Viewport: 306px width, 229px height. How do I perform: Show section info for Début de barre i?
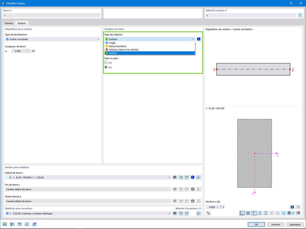tap(193, 177)
